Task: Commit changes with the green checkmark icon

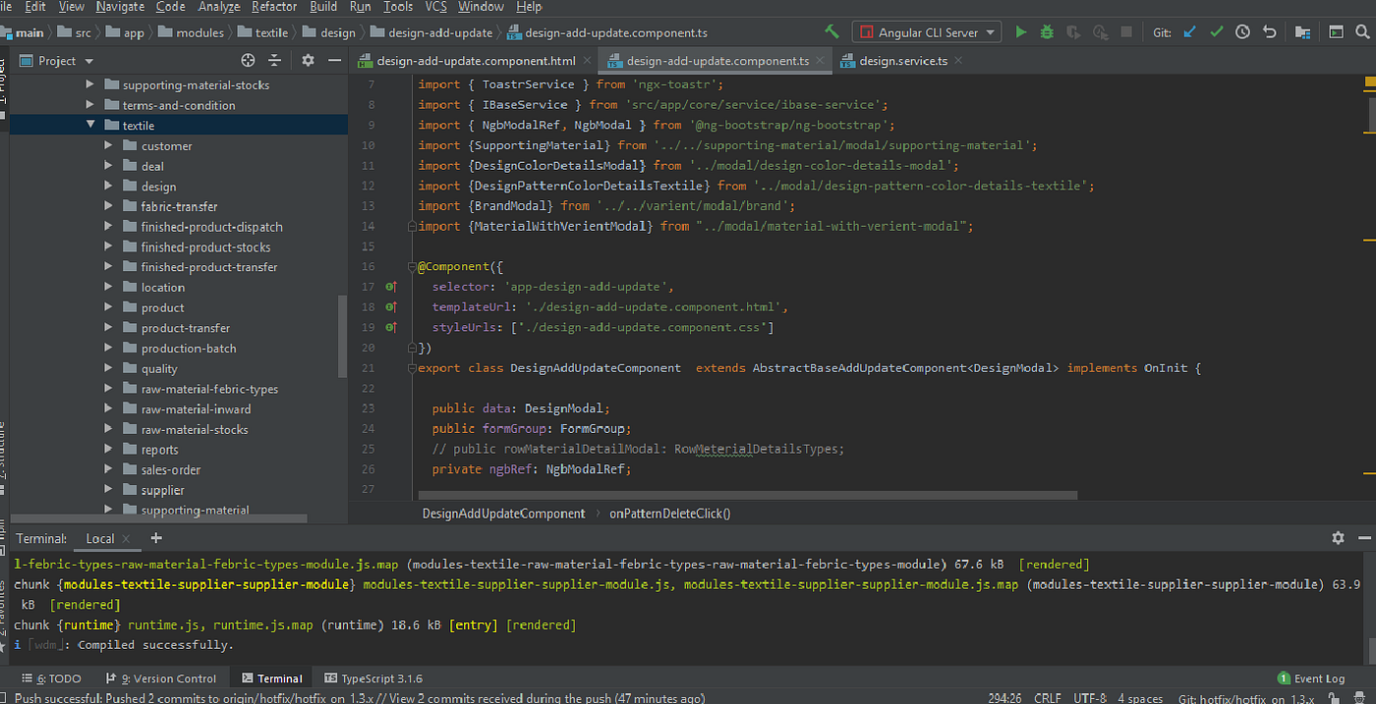Action: [x=1217, y=31]
